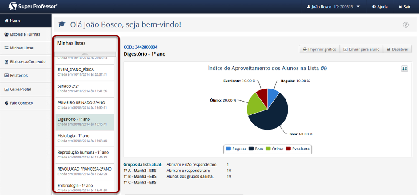This screenshot has height=195, width=419.
Task: Open Biblioteca/Conteúdo section
Action: click(x=26, y=62)
